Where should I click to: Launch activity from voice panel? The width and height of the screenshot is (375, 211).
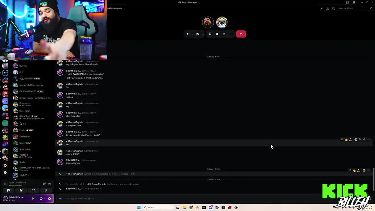coord(33,190)
